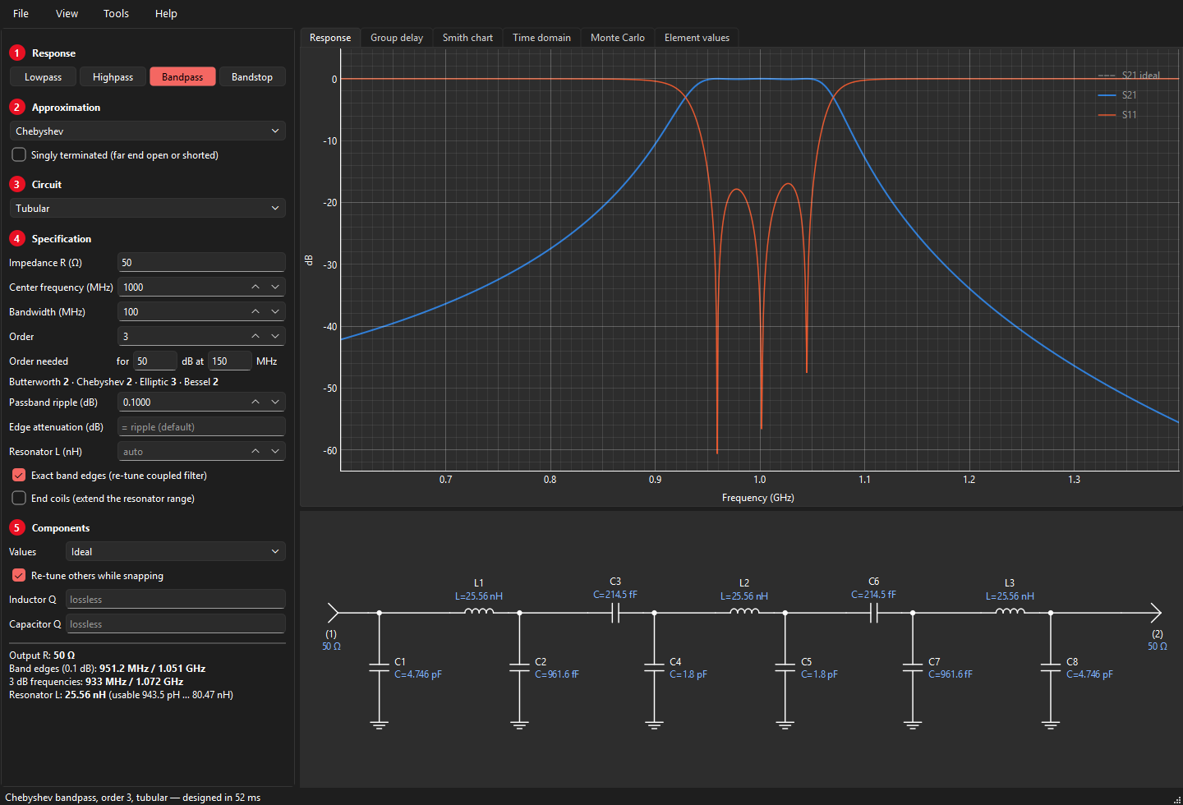Open the Group delay tab
Screen dimensions: 1183x805
(x=397, y=38)
